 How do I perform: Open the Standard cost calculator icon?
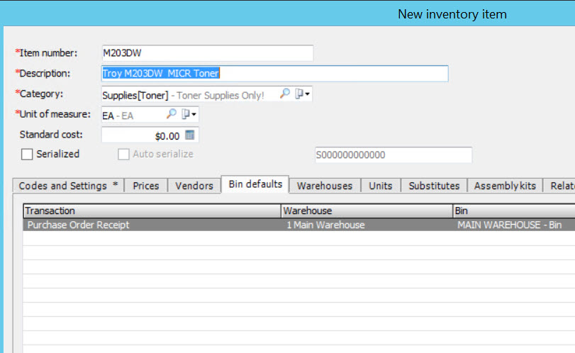pos(190,135)
